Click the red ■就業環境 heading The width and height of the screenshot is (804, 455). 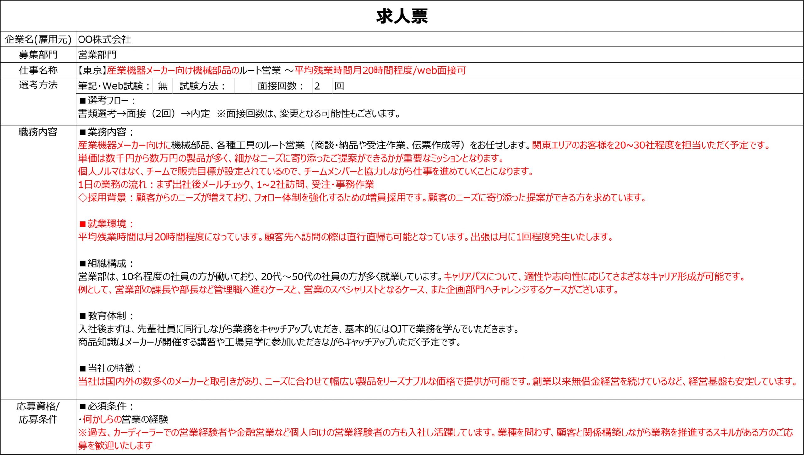(x=106, y=224)
